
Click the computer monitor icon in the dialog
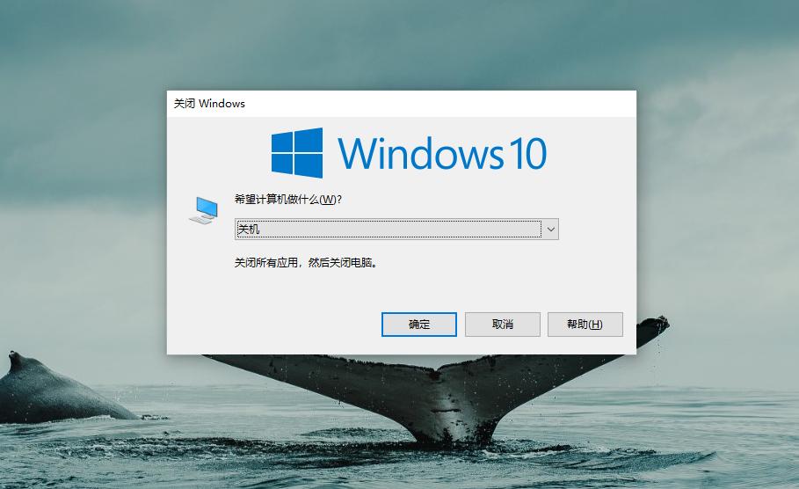click(204, 210)
